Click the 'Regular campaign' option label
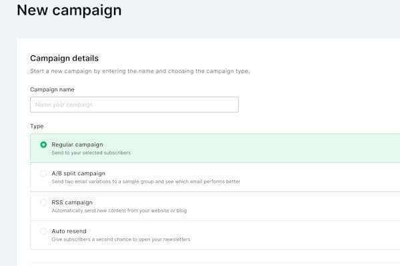This screenshot has height=266, width=400. click(x=77, y=144)
